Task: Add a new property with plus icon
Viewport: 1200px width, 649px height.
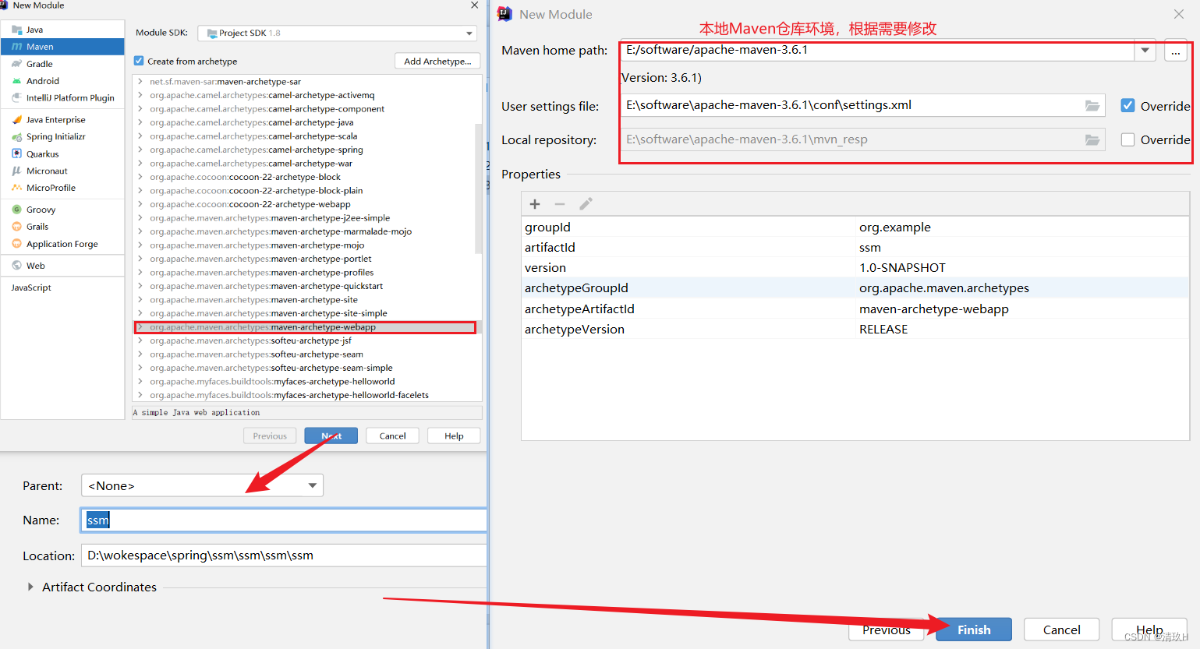Action: point(535,204)
